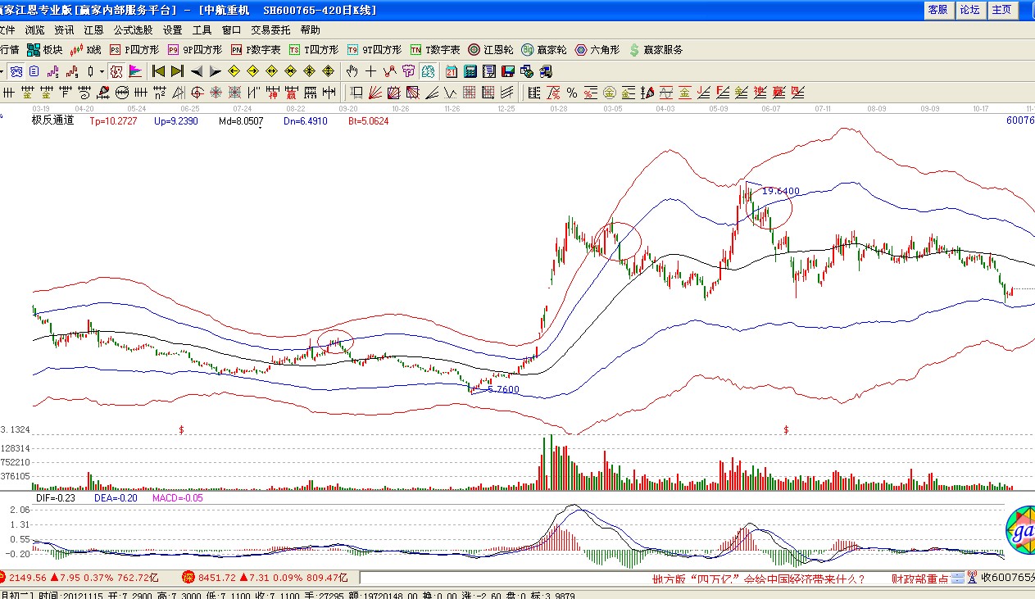Expand the 交易委托 trading menu
The width and height of the screenshot is (1035, 599).
click(270, 29)
